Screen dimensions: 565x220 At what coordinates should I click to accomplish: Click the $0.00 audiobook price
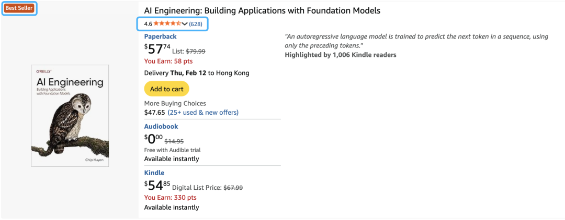click(x=153, y=139)
